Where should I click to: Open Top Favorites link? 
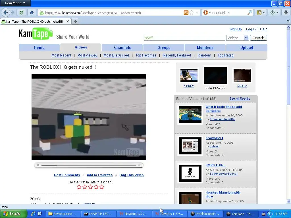(146, 55)
